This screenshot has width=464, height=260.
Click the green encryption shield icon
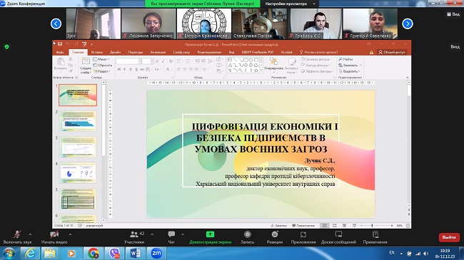pos(7,47)
